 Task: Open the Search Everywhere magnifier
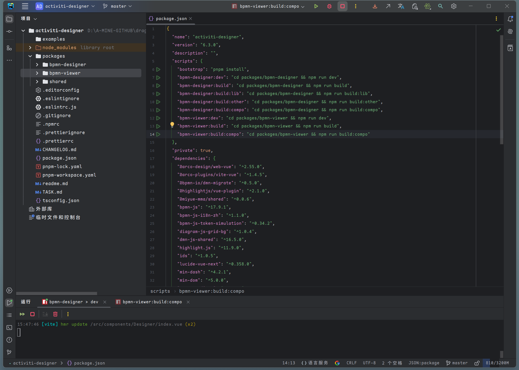pyautogui.click(x=440, y=6)
